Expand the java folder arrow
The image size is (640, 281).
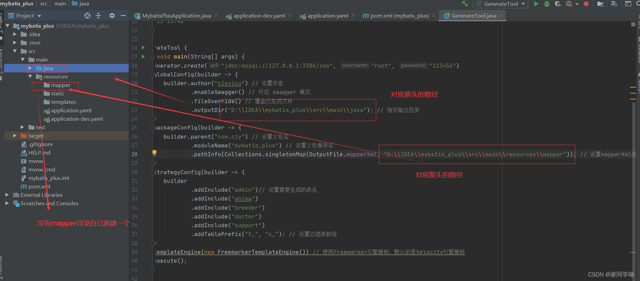[x=30, y=68]
